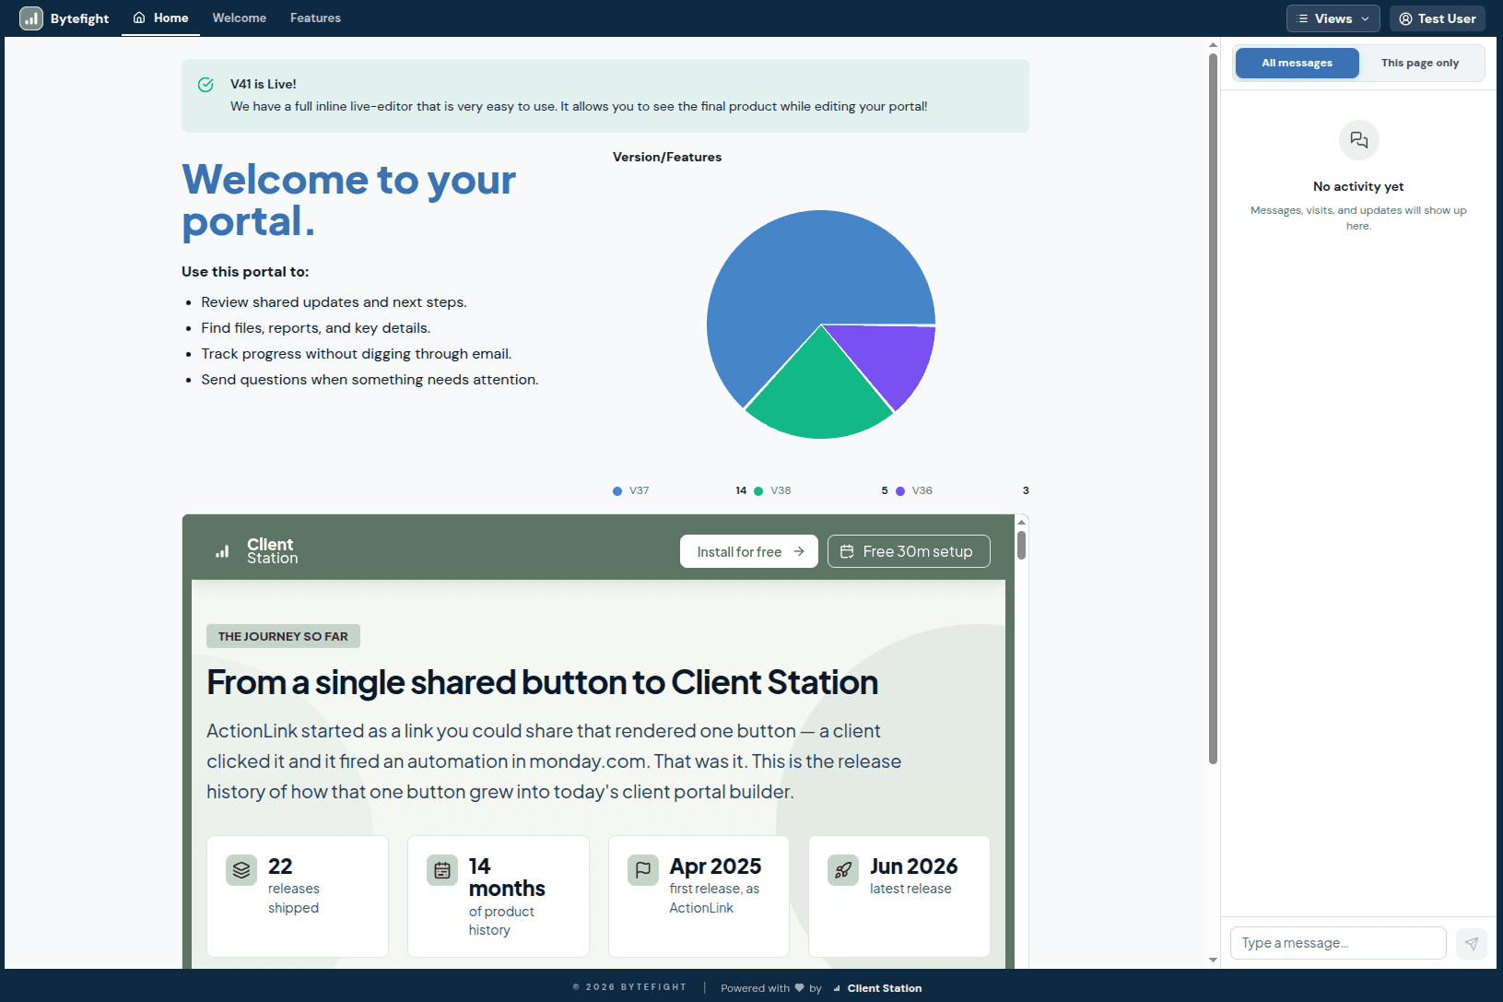Click the THE JOURNEY SO FAR badge
The height and width of the screenshot is (1002, 1503).
tap(283, 636)
